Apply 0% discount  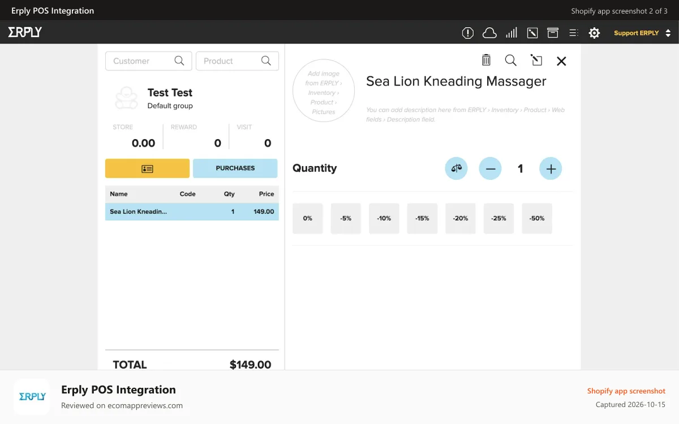[x=308, y=218]
